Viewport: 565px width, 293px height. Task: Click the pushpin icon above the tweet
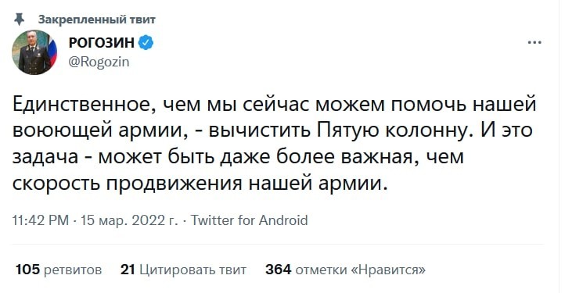tap(19, 19)
